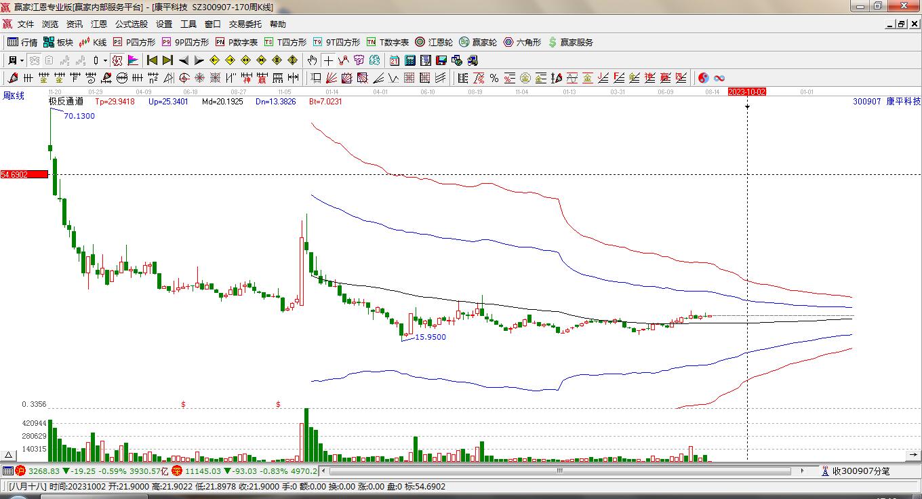This screenshot has width=922, height=499.
Task: Click the 周K线 chart label
Action: tap(14, 96)
